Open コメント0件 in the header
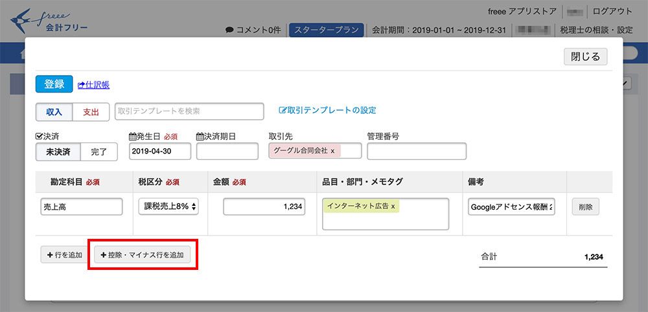 [253, 30]
